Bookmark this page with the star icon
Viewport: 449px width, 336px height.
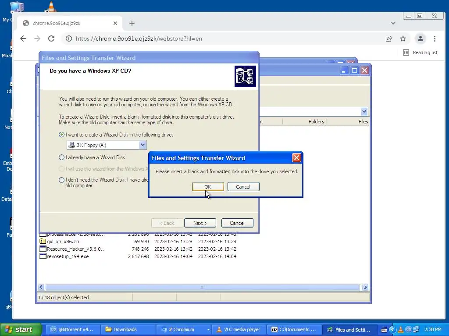(x=403, y=38)
